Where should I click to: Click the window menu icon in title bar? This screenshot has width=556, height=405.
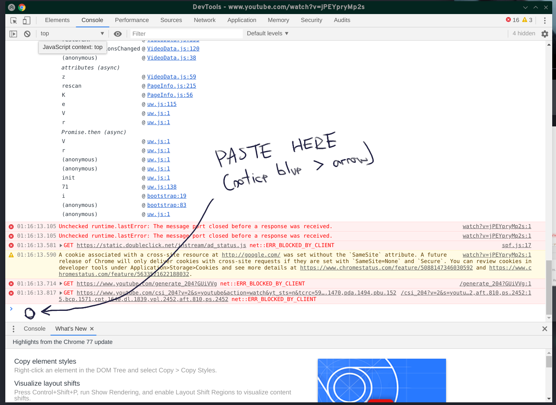coord(11,7)
